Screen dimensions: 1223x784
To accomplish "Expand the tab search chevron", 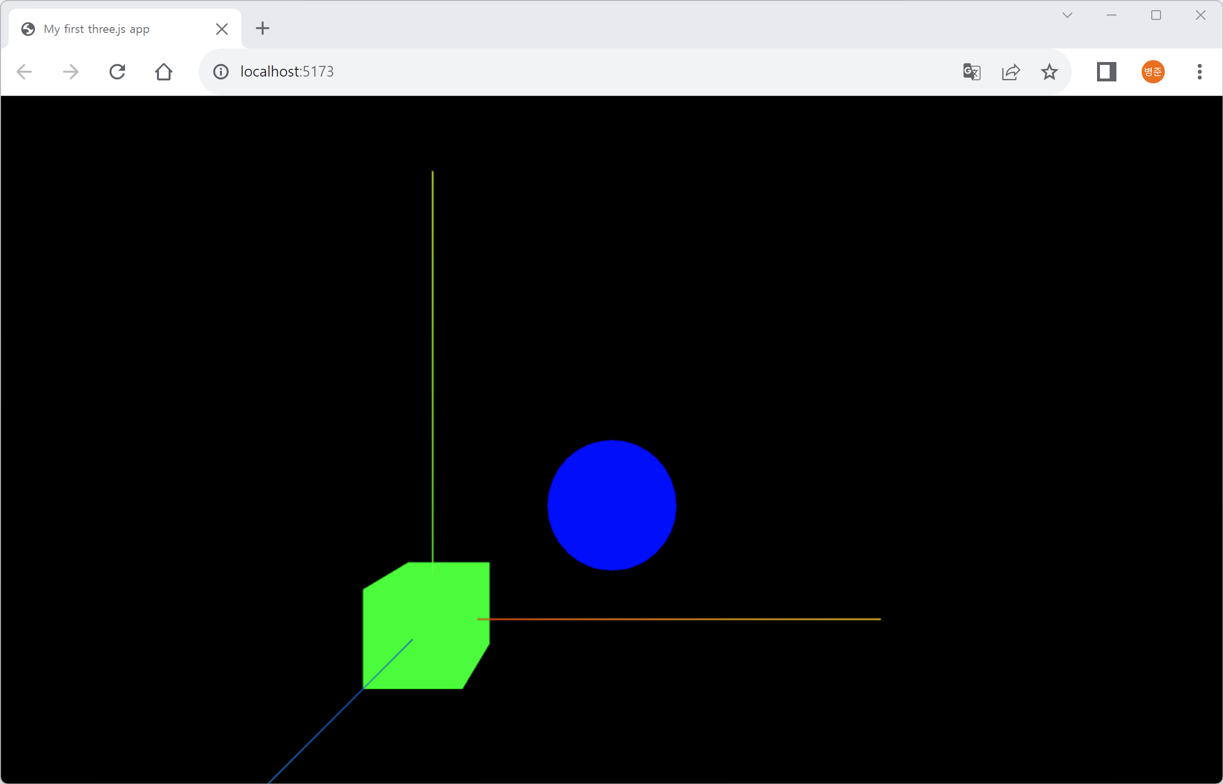I will tap(1067, 16).
